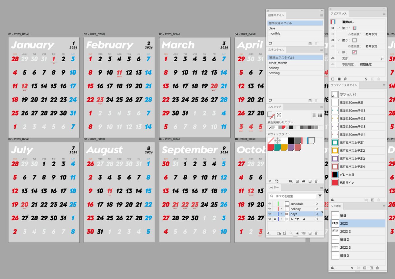Viewport: 395px width, 279px height.
Task: Create new sublayer in レイヤー panel
Action: click(x=303, y=233)
